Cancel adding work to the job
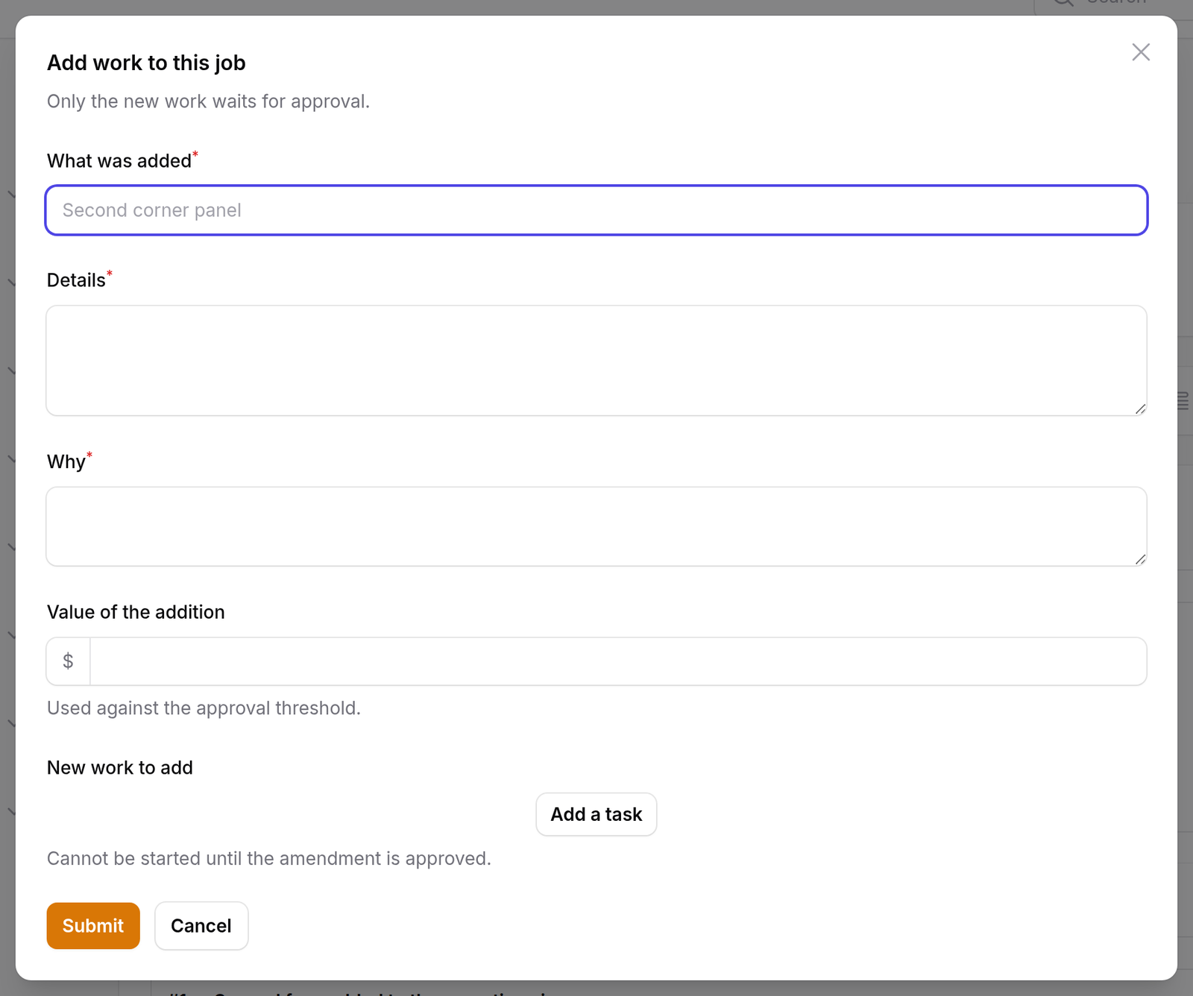The width and height of the screenshot is (1193, 996). [201, 926]
